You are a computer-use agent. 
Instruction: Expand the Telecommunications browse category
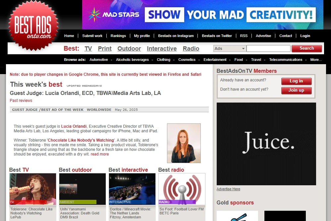tap(286, 60)
